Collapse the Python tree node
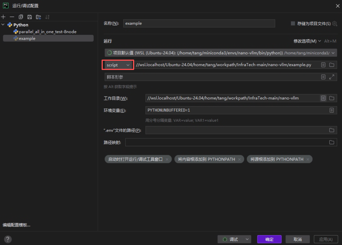 3,25
